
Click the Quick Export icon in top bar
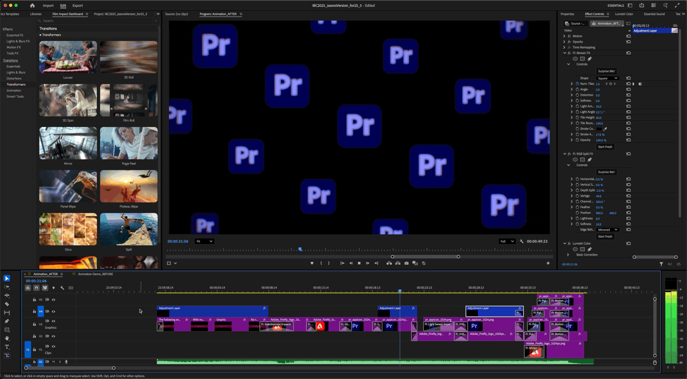point(642,6)
